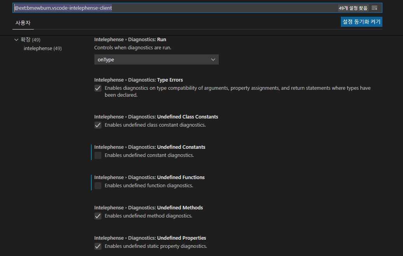This screenshot has width=403, height=256.
Task: Click 'Enables undefined constant diagnostics.' description
Action: tap(149, 155)
